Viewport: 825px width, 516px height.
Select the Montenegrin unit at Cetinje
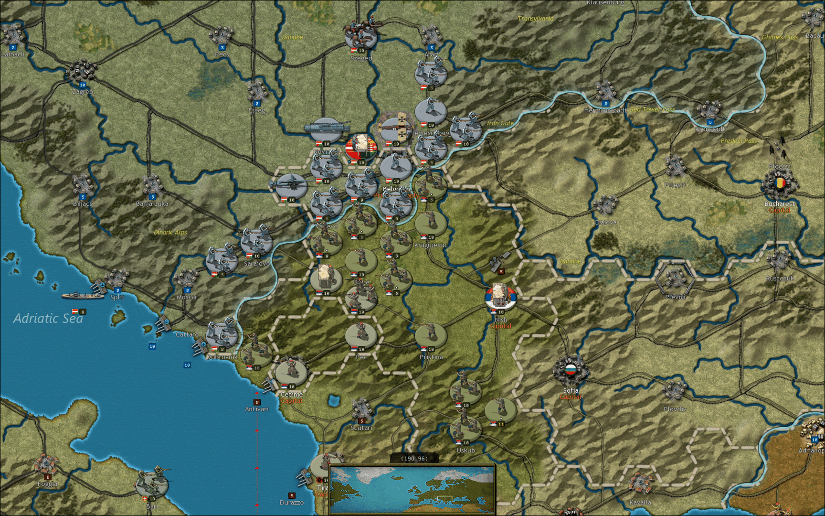tap(291, 372)
